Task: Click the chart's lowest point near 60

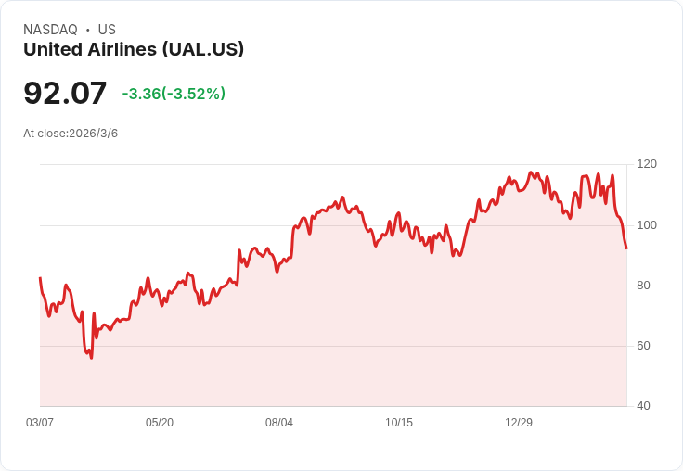Action: pyautogui.click(x=91, y=358)
